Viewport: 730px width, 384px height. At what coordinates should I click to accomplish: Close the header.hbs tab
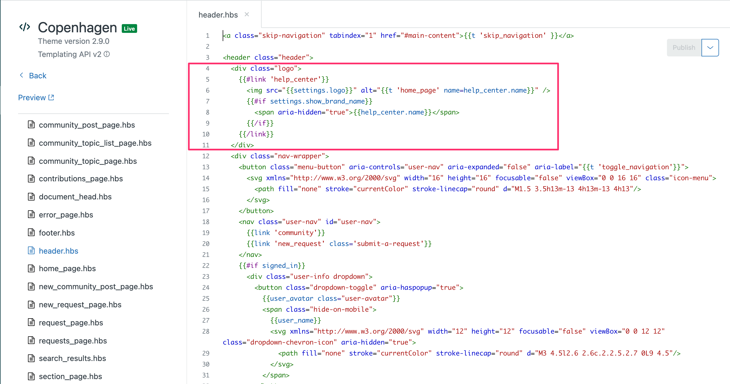click(247, 15)
